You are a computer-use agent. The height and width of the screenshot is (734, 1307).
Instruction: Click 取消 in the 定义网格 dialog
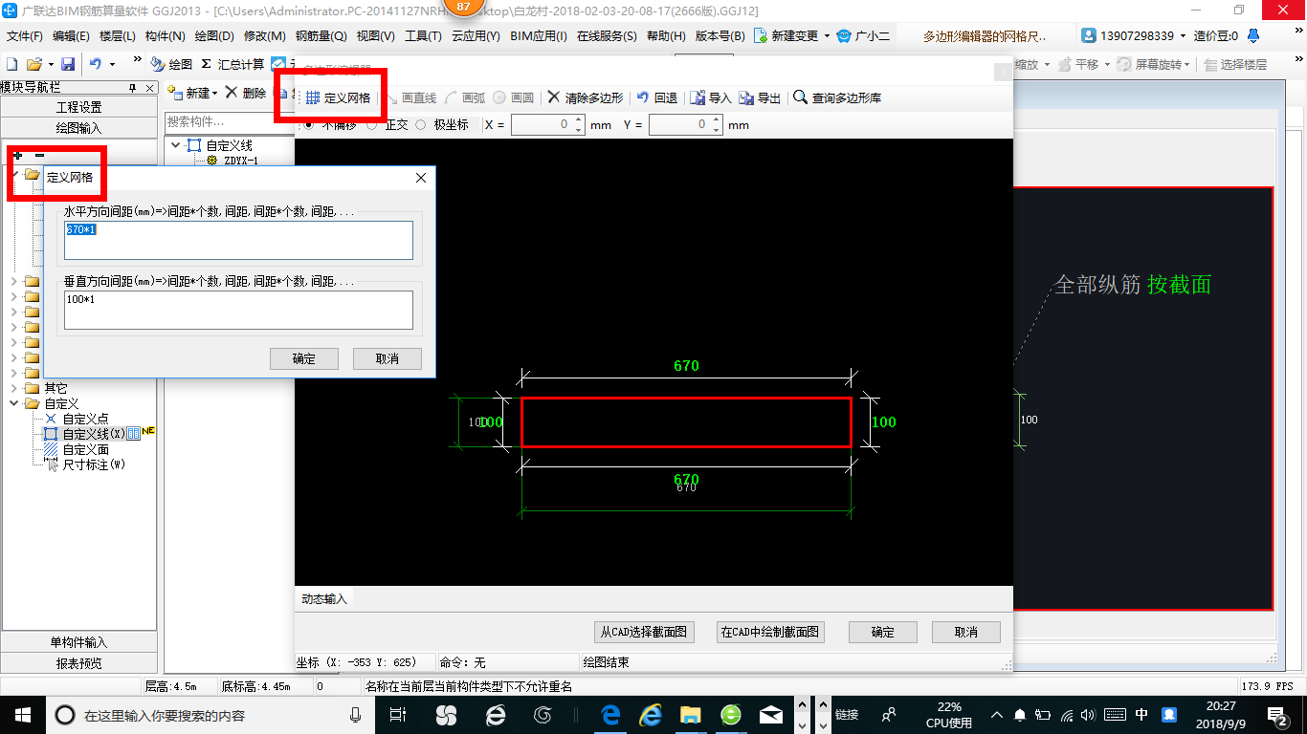(387, 358)
